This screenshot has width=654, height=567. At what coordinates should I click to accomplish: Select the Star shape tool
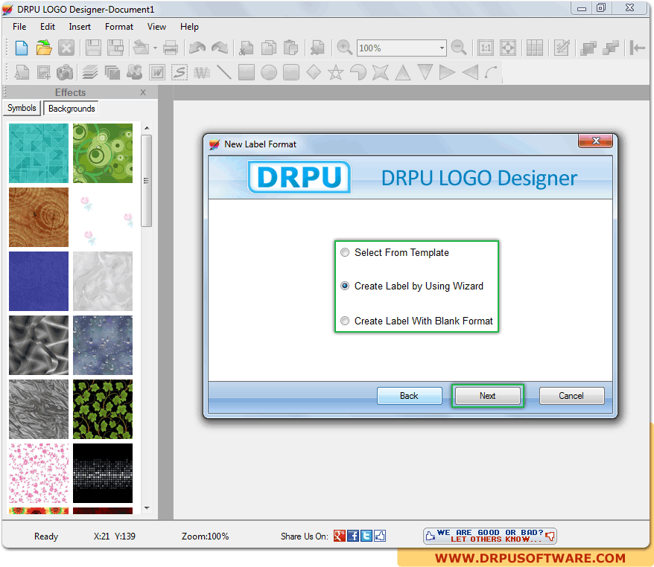point(336,73)
